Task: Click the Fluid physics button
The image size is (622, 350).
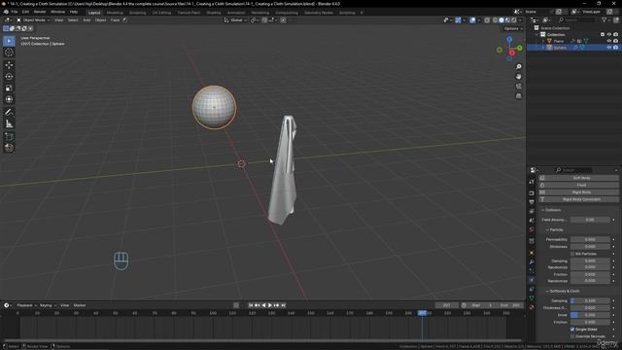Action: pos(578,186)
